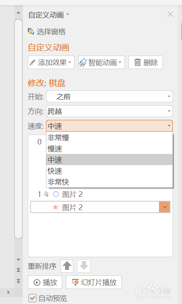The image size is (182, 304).
Task: Choose 中速 speed option in list
Action: [109, 160]
